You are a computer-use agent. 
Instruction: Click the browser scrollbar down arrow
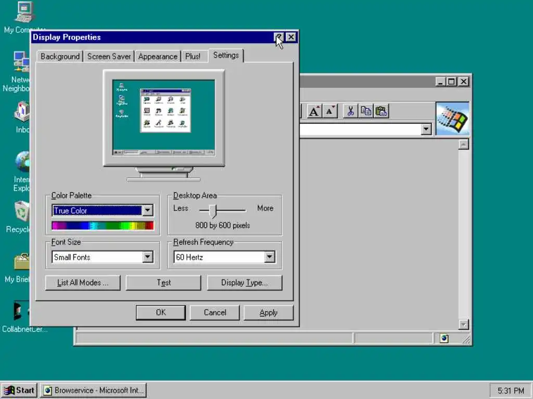pyautogui.click(x=464, y=324)
